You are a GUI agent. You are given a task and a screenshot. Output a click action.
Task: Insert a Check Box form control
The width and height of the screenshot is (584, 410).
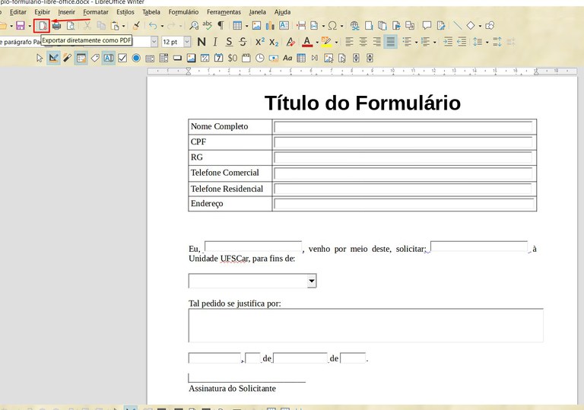tap(122, 58)
